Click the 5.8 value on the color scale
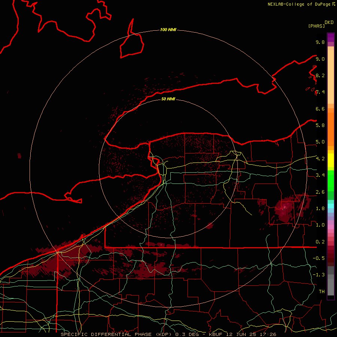Image resolution: width=337 pixels, height=337 pixels. [x=320, y=125]
